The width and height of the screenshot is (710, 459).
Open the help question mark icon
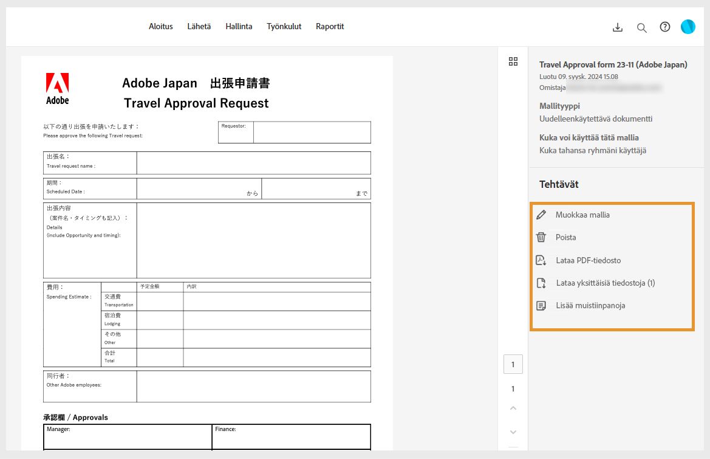(664, 27)
